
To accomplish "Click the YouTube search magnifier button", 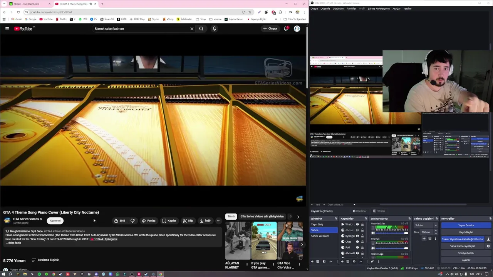I will click(201, 28).
